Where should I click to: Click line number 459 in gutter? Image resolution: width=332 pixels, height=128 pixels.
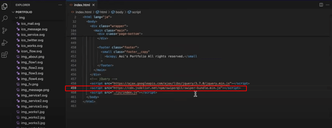point(73,88)
